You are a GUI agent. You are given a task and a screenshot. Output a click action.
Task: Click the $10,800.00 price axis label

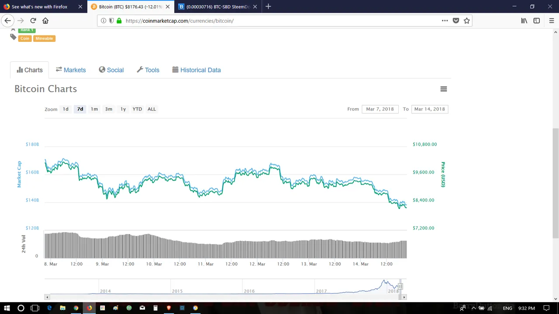(x=424, y=144)
